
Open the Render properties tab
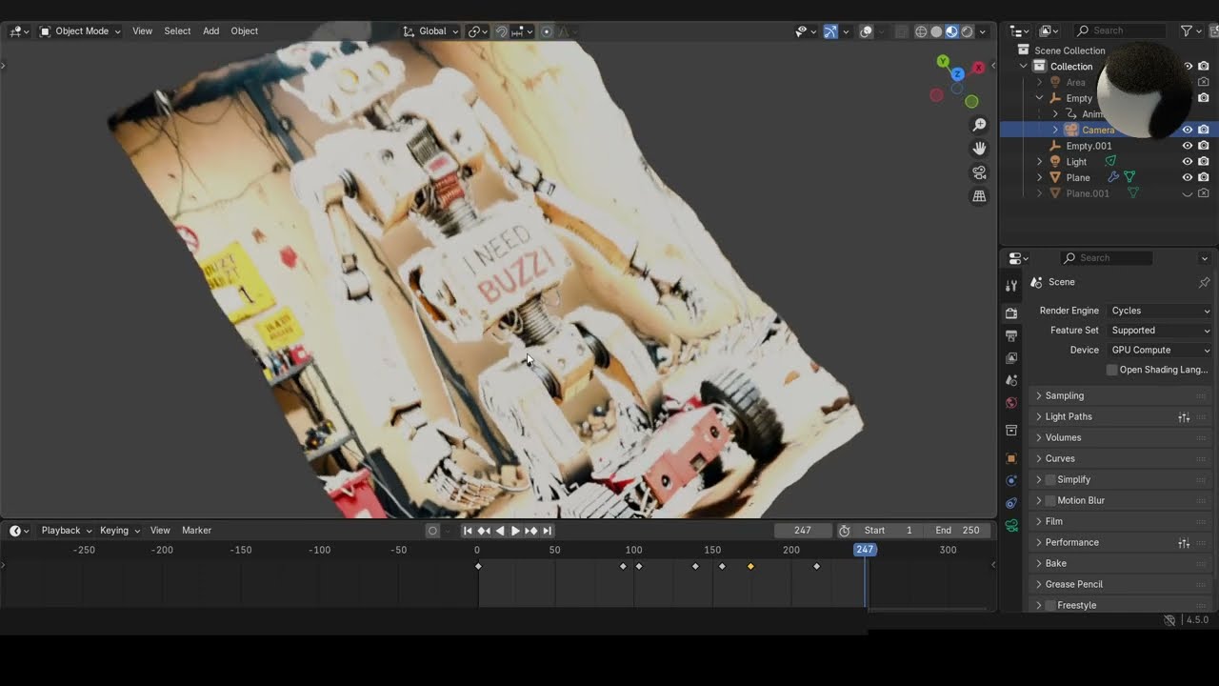[1011, 313]
